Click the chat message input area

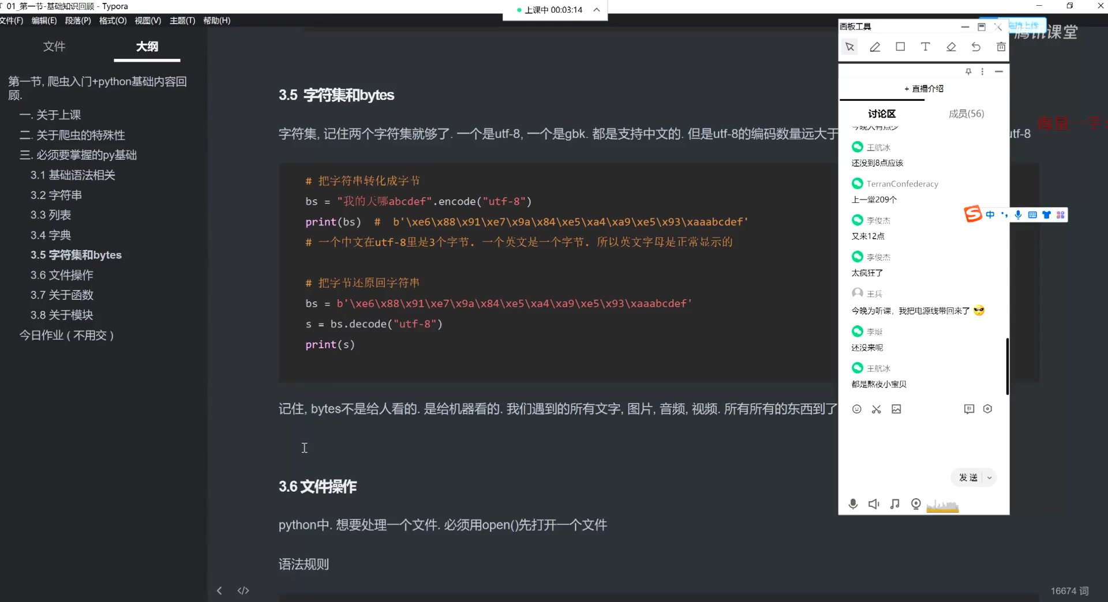[923, 441]
